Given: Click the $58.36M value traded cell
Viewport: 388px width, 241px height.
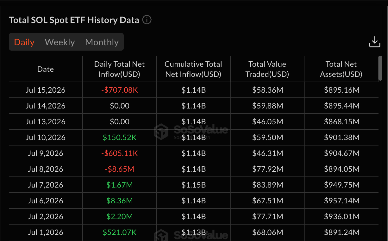Looking at the screenshot, I should [268, 90].
